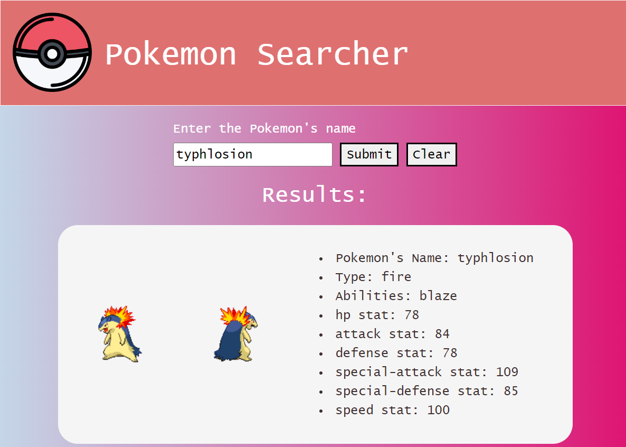Select the 'speed stat: 100' line
626x447 pixels.
coord(393,410)
